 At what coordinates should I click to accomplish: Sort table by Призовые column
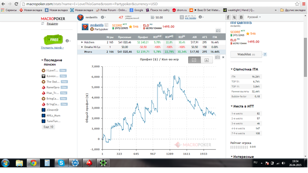pos(125,37)
